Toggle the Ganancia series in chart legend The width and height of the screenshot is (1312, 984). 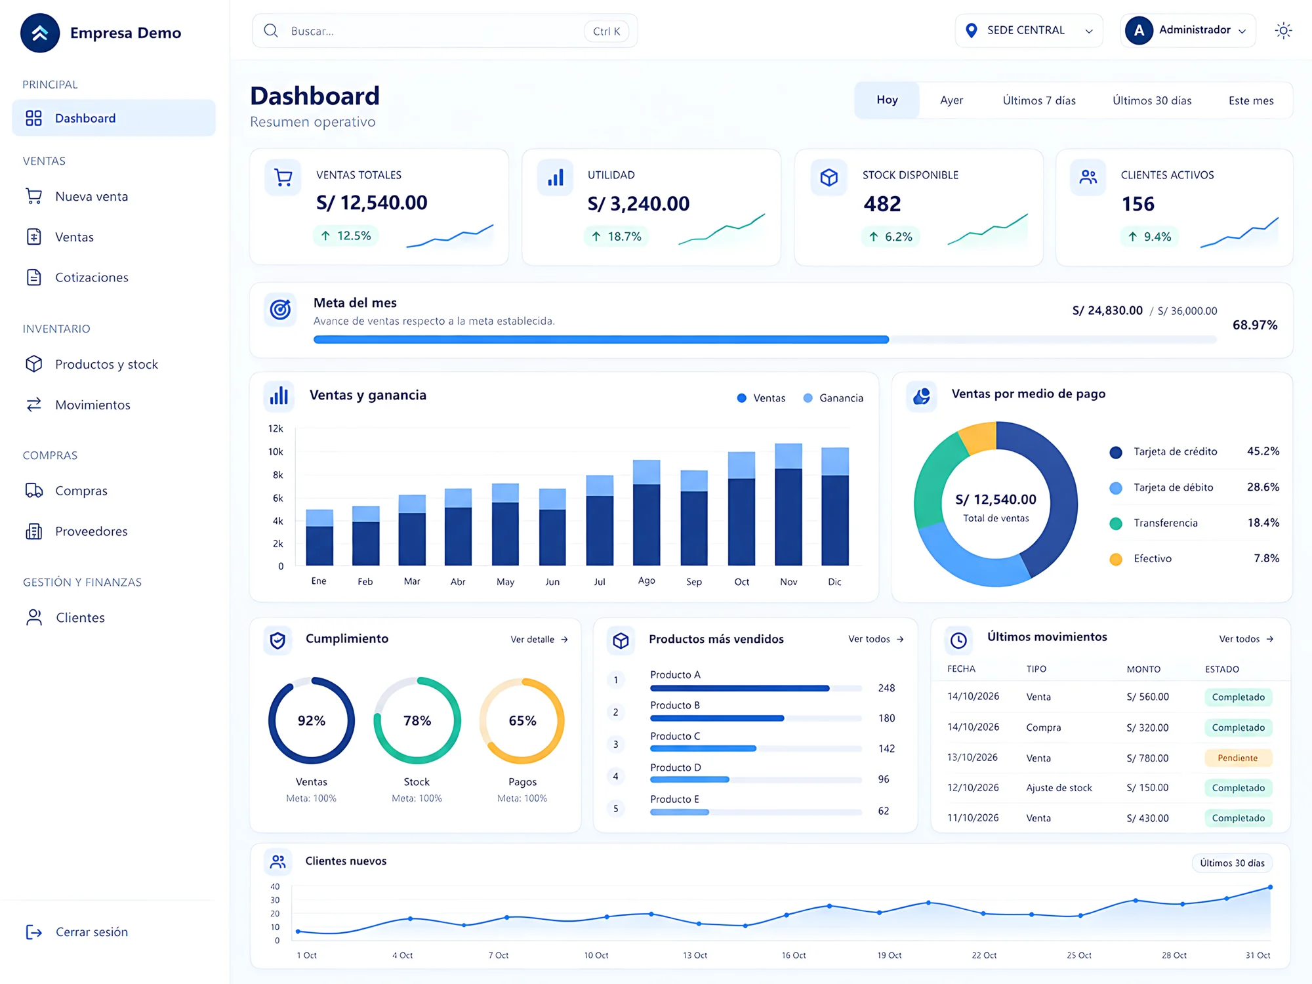click(833, 398)
